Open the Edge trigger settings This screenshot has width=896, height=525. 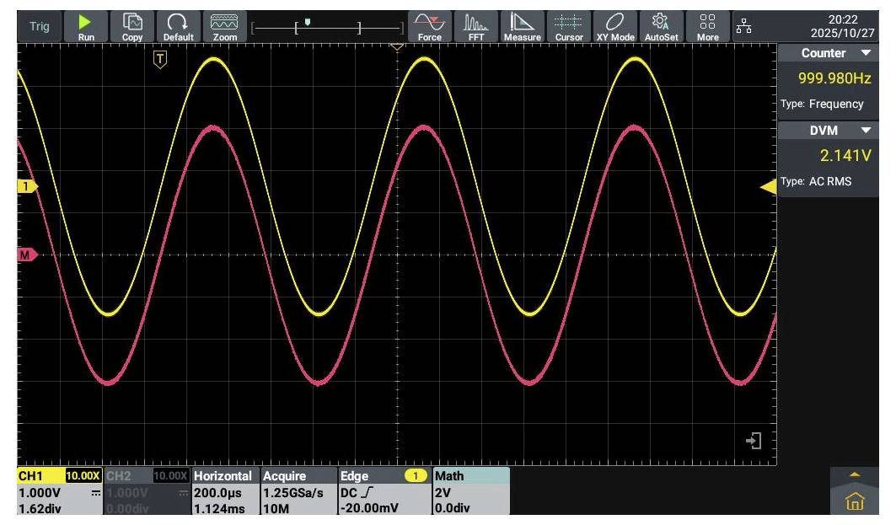point(382,491)
